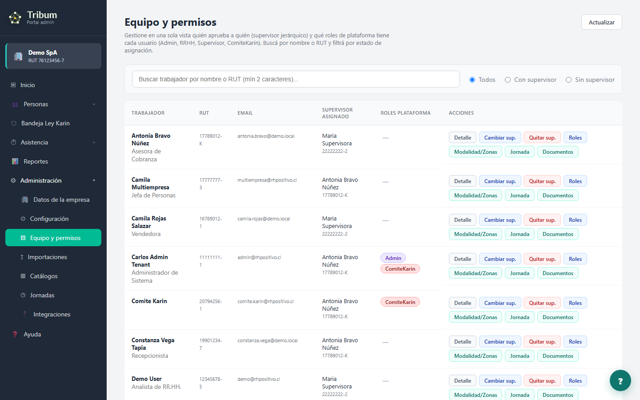Select the Todos filter

[x=472, y=80]
